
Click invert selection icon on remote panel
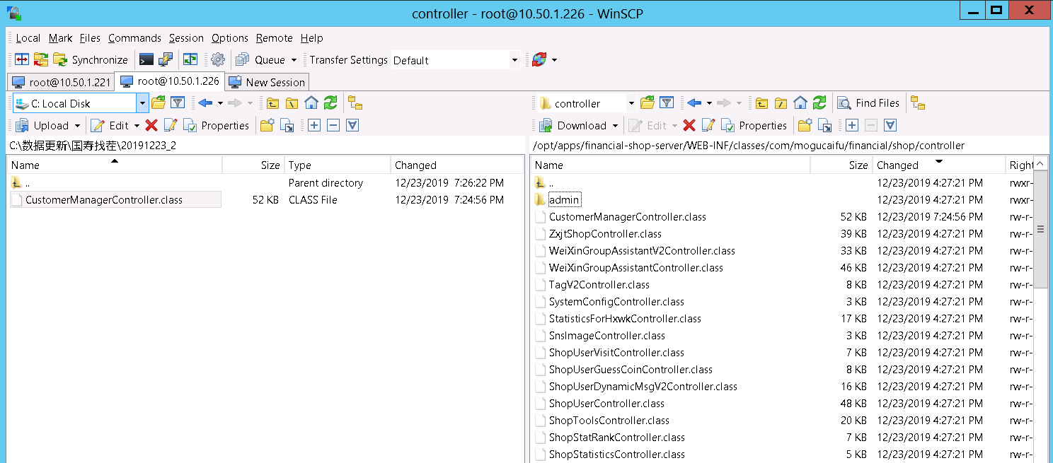(890, 125)
